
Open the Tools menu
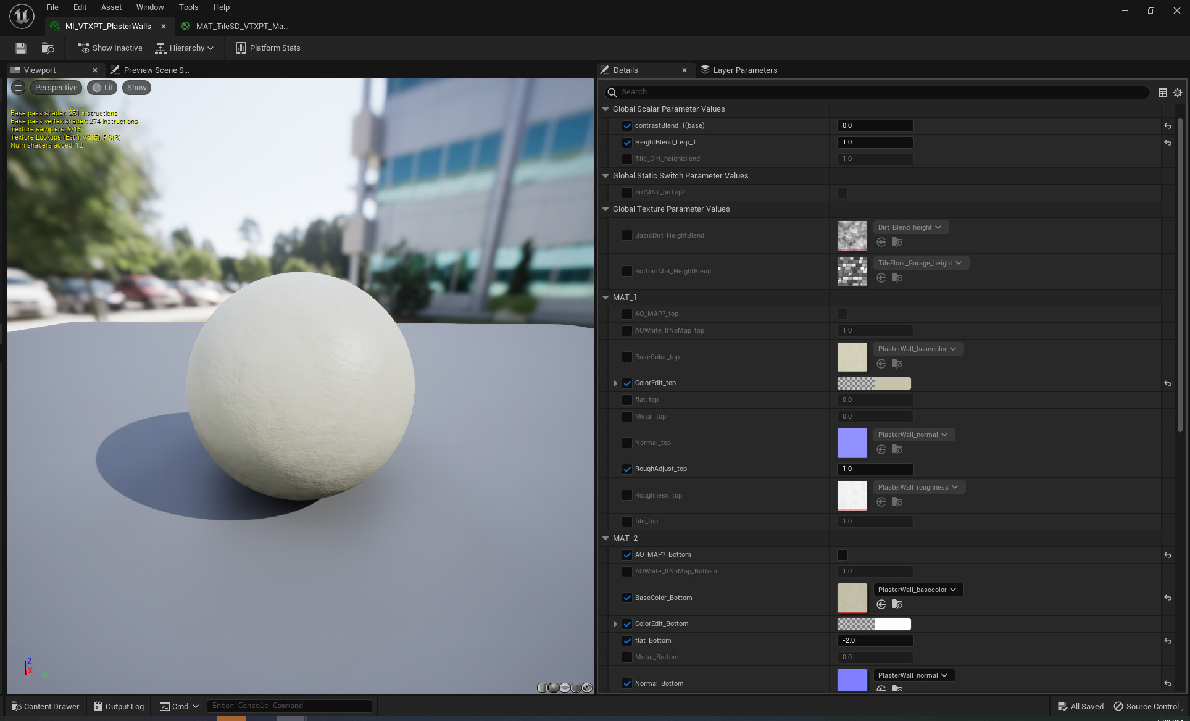(x=188, y=7)
